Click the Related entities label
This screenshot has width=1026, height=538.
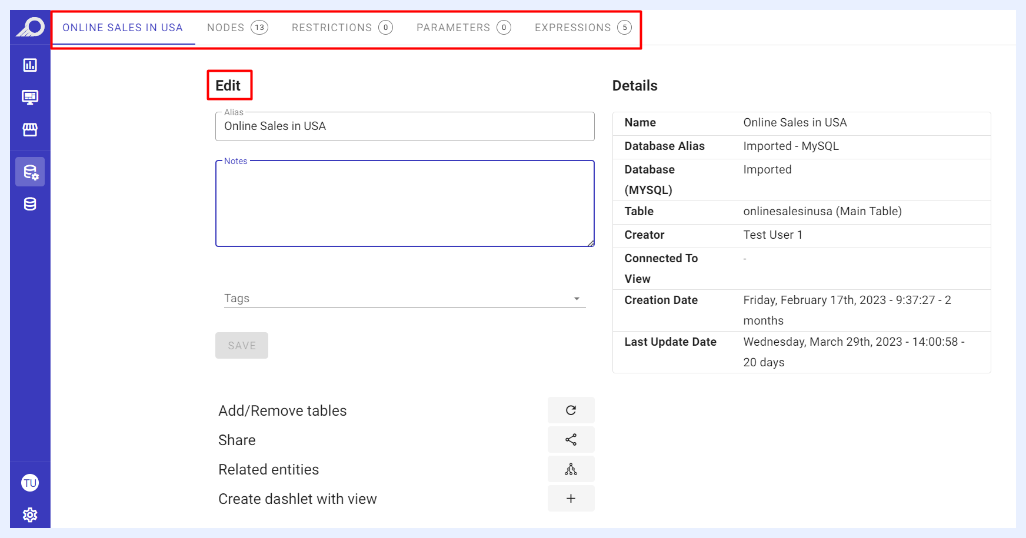tap(268, 469)
